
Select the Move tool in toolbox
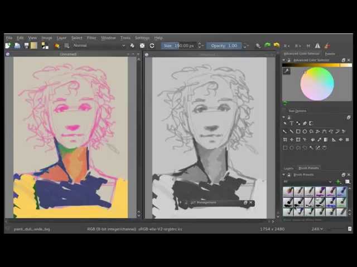coord(291,140)
